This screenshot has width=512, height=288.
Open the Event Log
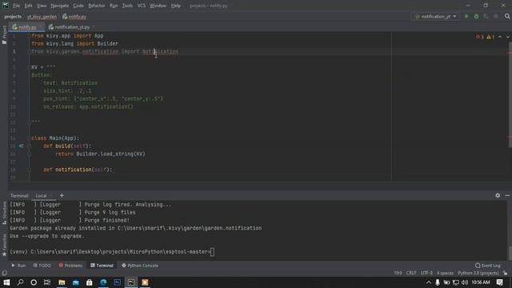(x=488, y=266)
